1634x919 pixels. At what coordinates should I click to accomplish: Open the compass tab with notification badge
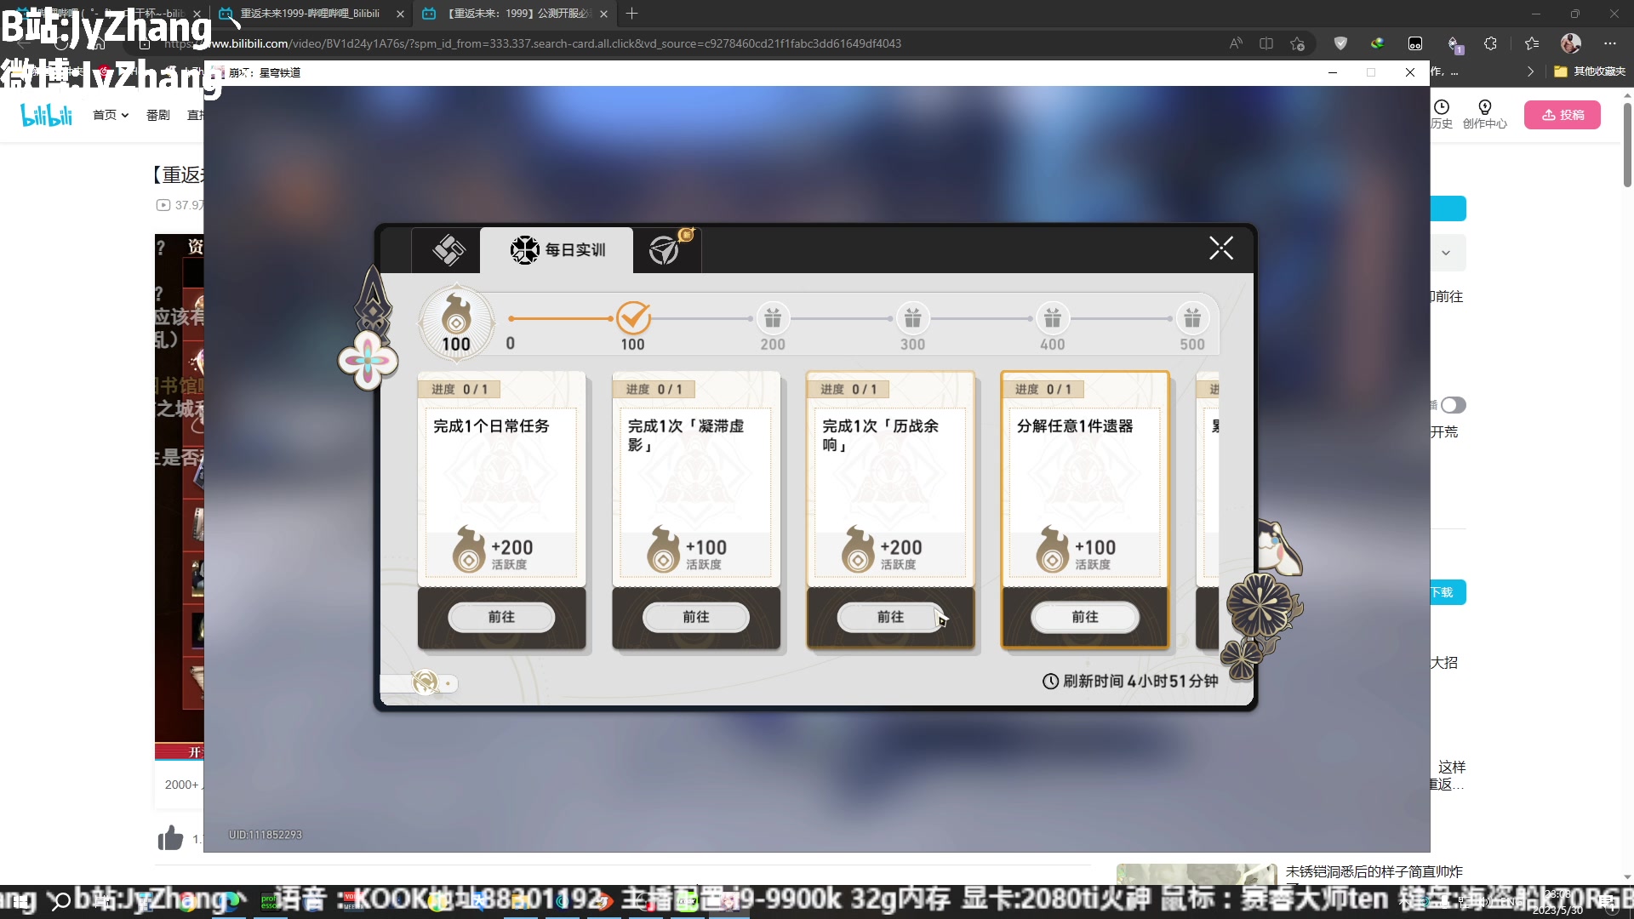coord(666,250)
